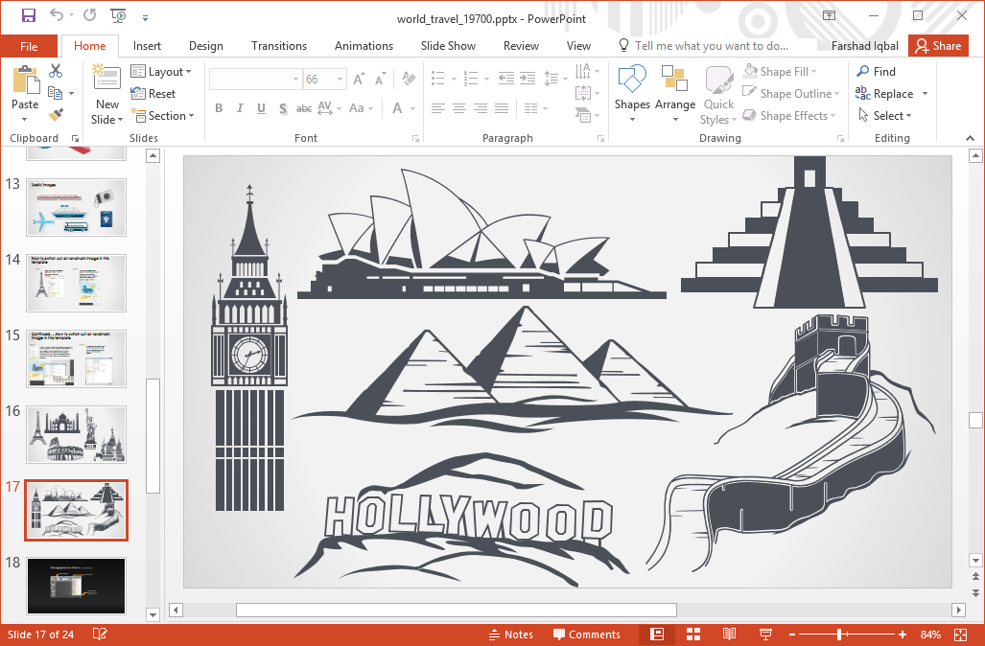
Task: Toggle the Comments pane
Action: tap(587, 634)
